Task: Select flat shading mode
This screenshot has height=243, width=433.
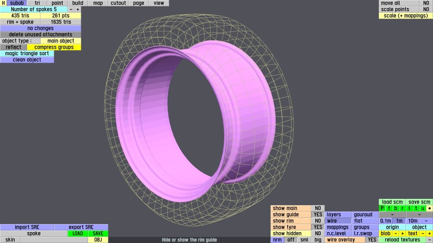Action: 365,221
